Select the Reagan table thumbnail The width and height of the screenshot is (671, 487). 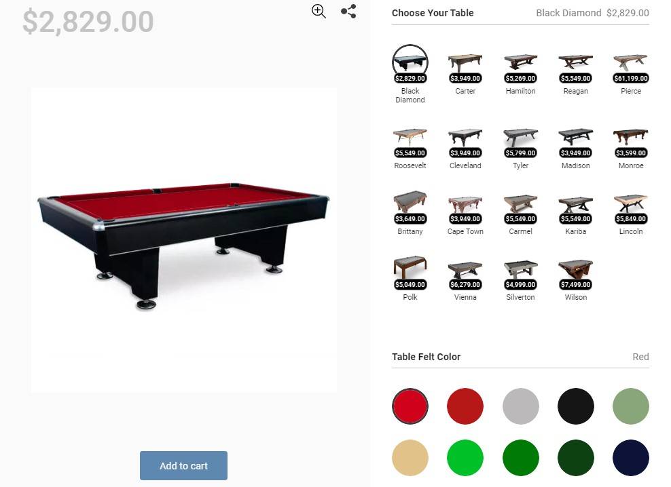575,63
